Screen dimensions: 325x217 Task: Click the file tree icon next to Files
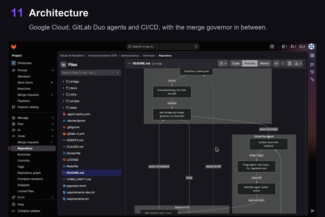click(x=63, y=65)
